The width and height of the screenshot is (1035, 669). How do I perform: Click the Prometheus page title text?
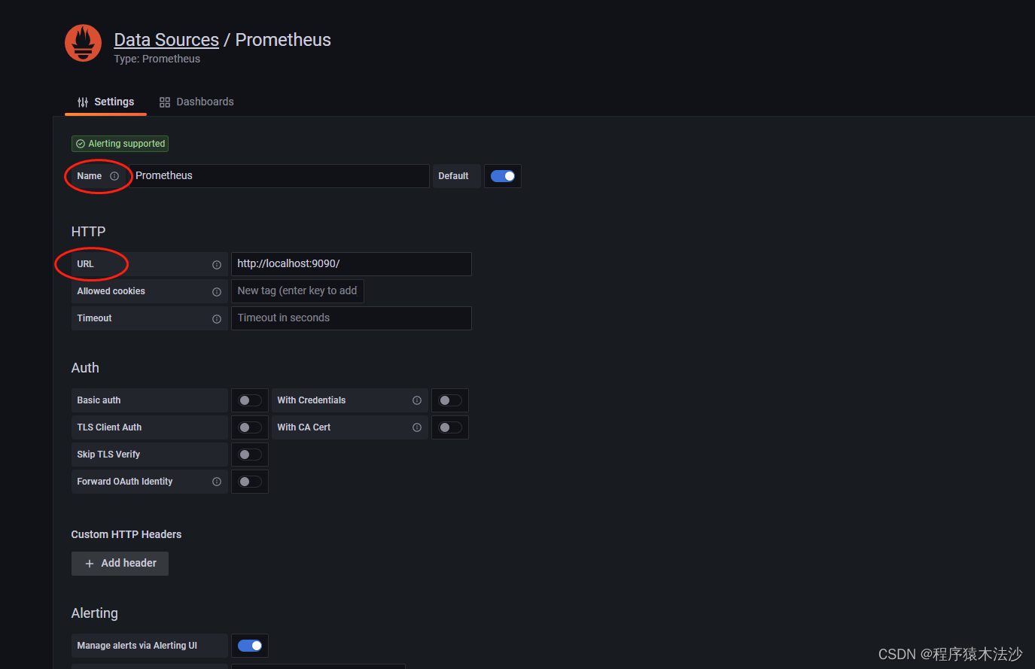(x=283, y=40)
